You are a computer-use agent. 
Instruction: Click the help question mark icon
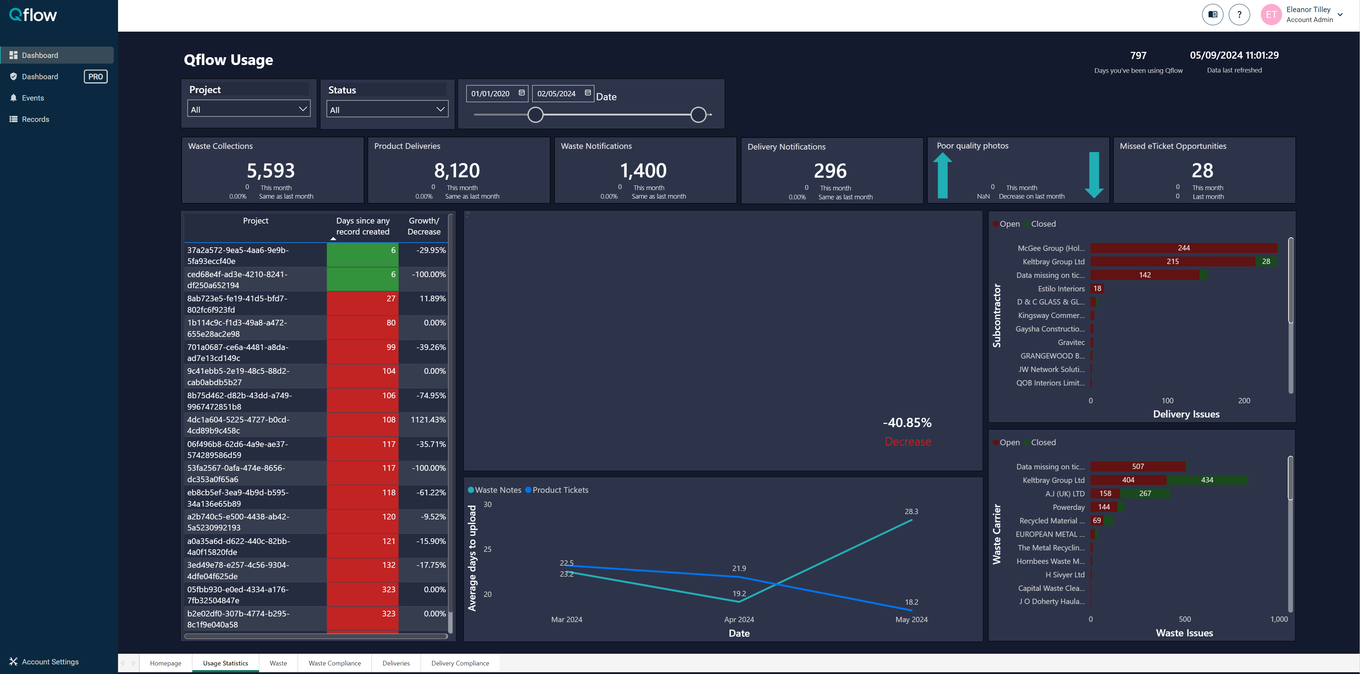[x=1239, y=14]
